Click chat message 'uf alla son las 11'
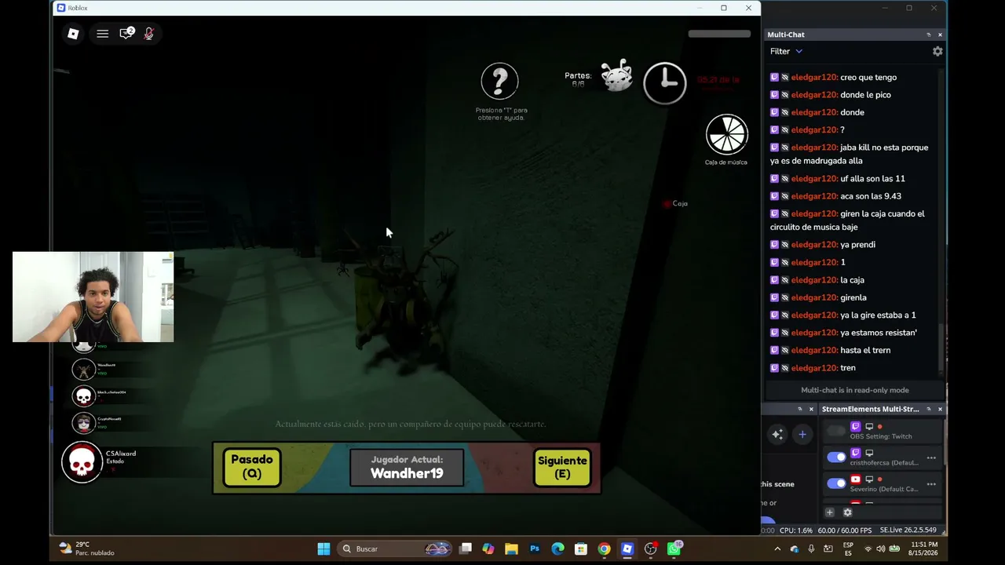Image resolution: width=1005 pixels, height=565 pixels. click(872, 179)
